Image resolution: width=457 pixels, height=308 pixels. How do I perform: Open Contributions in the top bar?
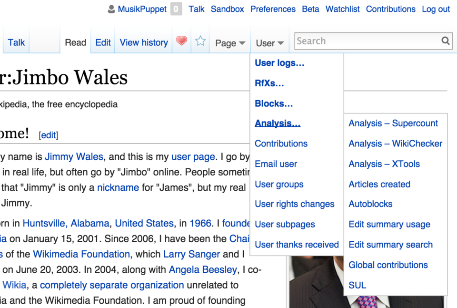(x=390, y=10)
